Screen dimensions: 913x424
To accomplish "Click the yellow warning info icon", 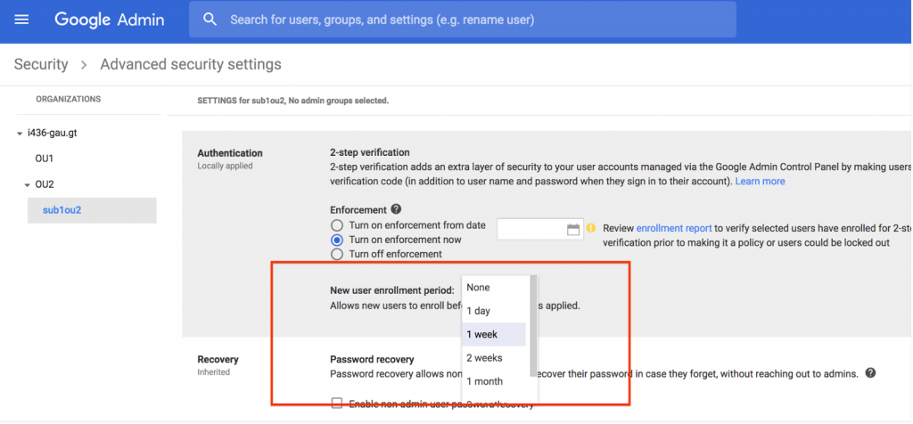I will click(x=590, y=228).
